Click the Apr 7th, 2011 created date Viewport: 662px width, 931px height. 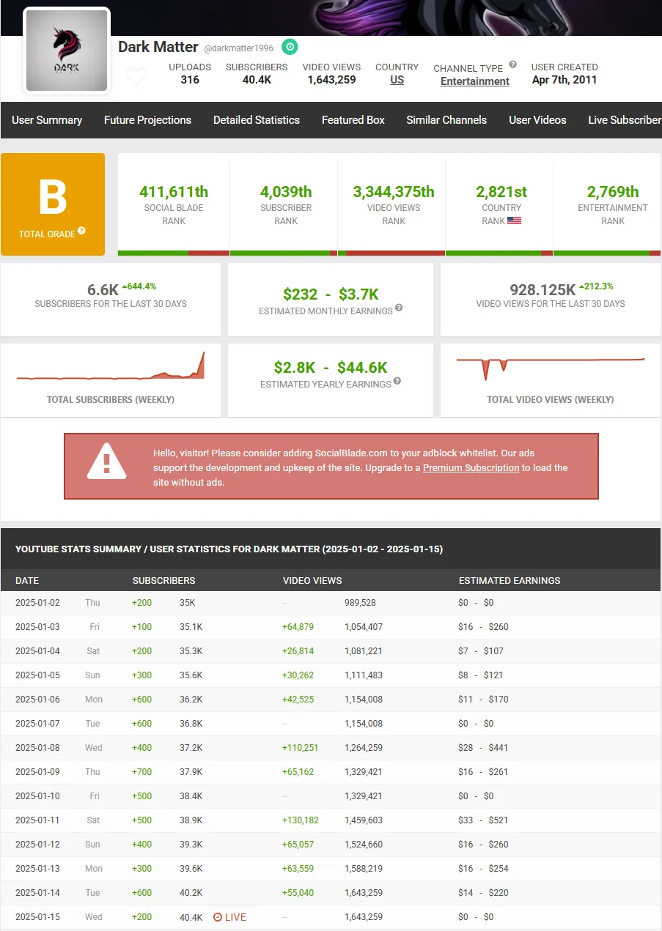point(564,80)
